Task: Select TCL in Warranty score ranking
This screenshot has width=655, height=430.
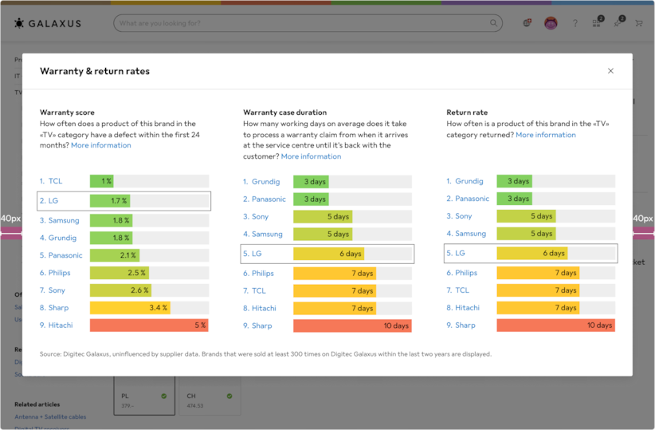Action: [55, 181]
